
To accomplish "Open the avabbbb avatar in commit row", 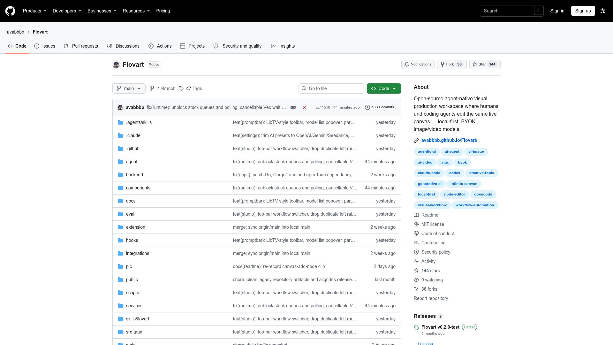I will [120, 107].
